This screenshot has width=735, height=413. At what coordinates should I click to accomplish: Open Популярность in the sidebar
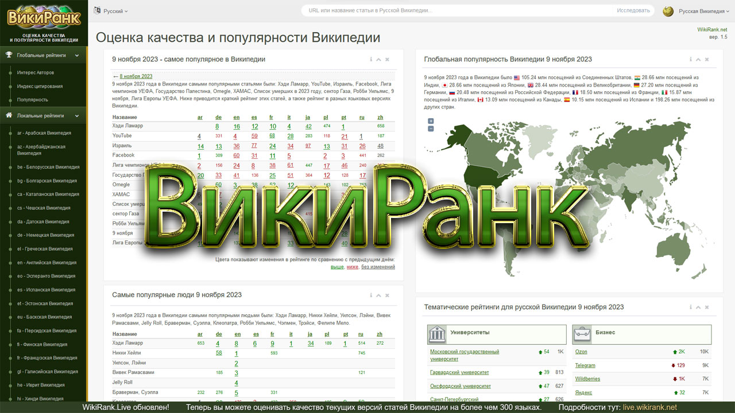point(33,100)
